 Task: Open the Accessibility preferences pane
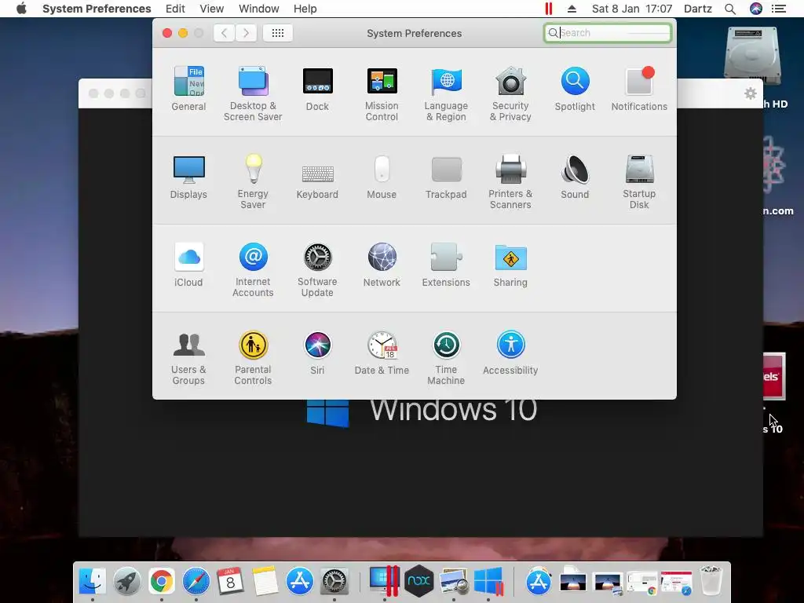pyautogui.click(x=510, y=353)
